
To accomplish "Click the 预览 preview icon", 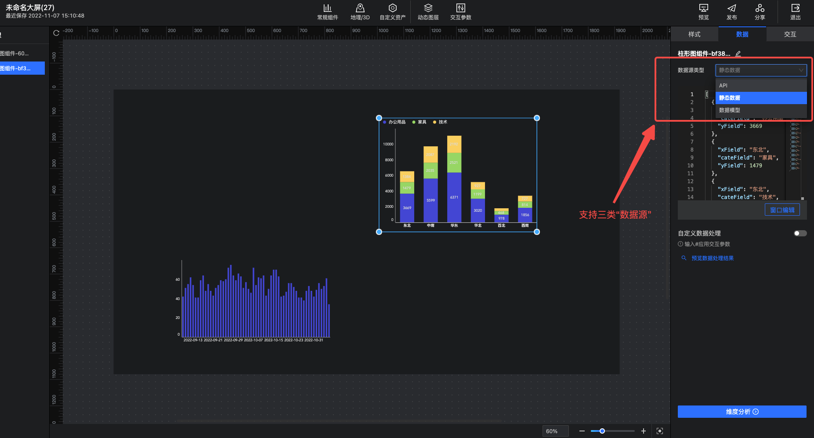I will click(x=703, y=8).
